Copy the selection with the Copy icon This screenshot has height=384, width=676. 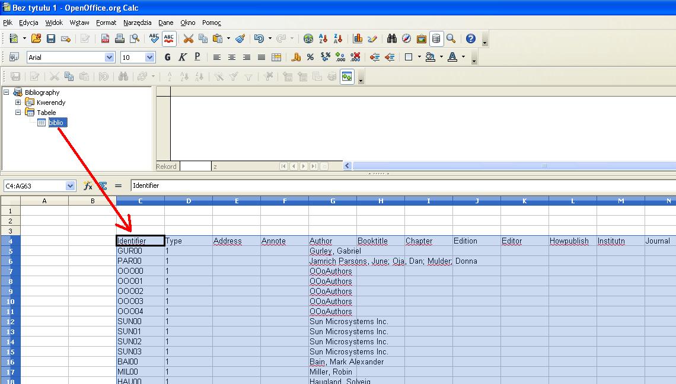click(x=203, y=39)
